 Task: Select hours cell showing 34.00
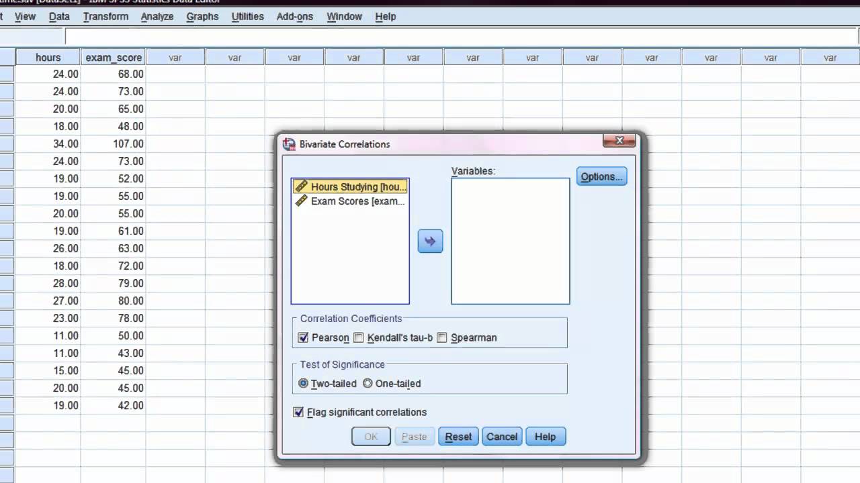(x=48, y=144)
